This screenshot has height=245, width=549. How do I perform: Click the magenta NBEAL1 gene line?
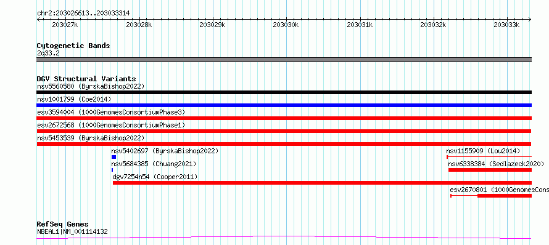click(284, 238)
